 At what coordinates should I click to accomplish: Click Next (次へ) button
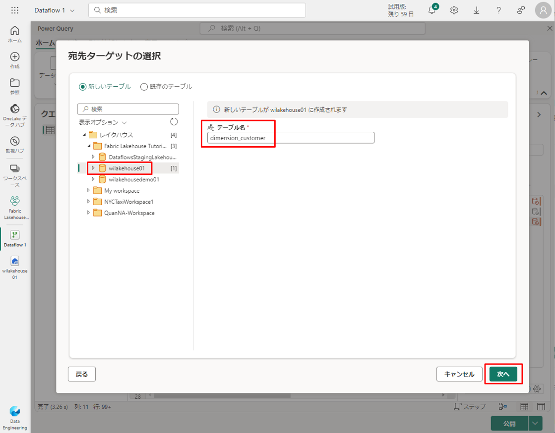click(x=503, y=374)
